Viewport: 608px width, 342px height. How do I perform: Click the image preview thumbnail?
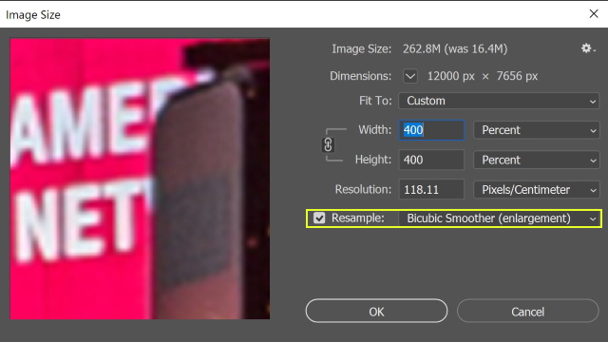pos(140,179)
